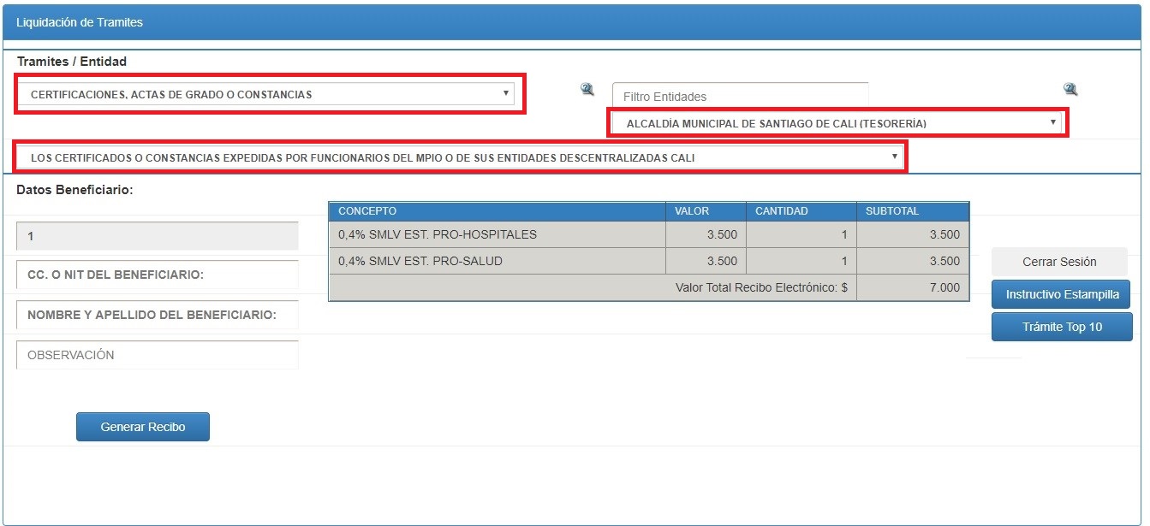Click the Nombre y Apellido del Beneficiario field
The image size is (1150, 526).
tap(158, 315)
